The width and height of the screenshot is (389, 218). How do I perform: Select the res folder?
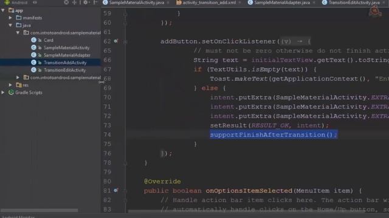[x=26, y=85]
